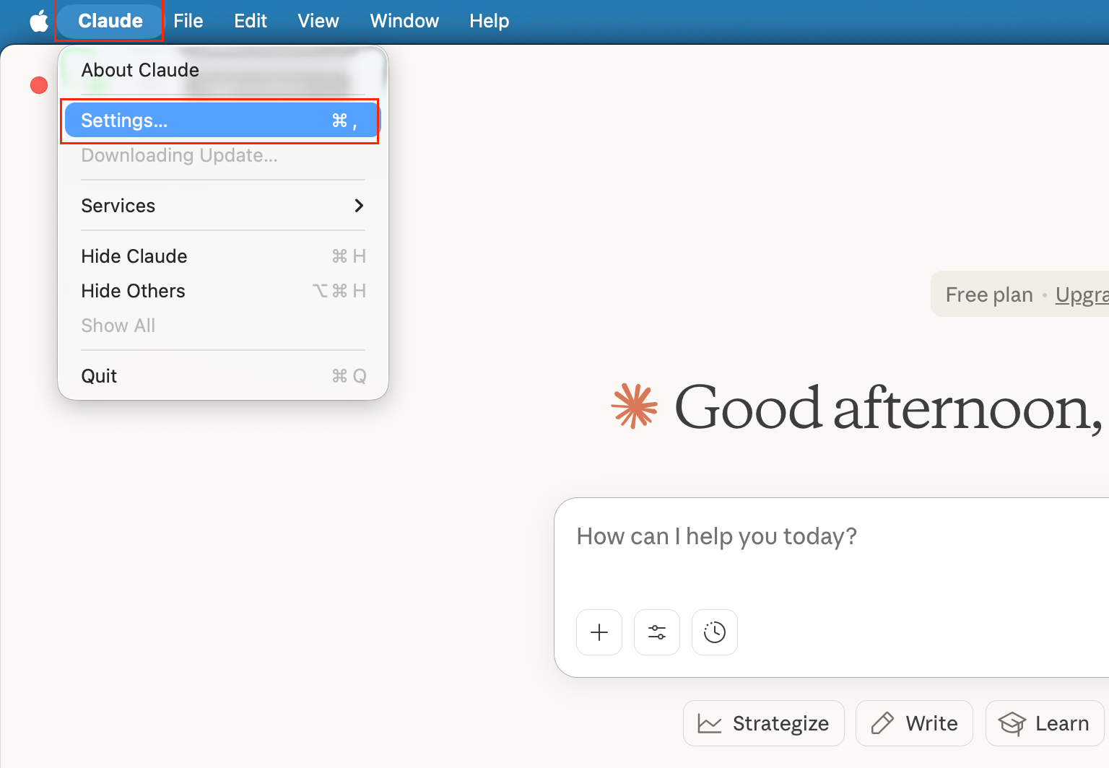Open the Edit menu

click(x=251, y=21)
